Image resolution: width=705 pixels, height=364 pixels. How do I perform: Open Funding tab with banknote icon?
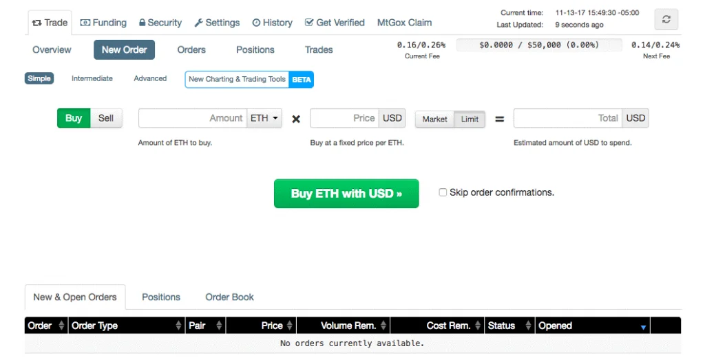pos(103,23)
